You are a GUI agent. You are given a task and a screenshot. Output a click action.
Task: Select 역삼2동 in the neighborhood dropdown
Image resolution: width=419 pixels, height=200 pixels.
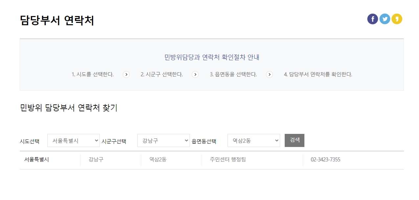[x=254, y=140]
